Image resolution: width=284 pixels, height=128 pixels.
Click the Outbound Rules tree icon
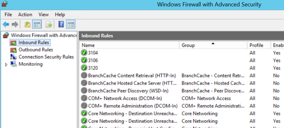(x=13, y=50)
